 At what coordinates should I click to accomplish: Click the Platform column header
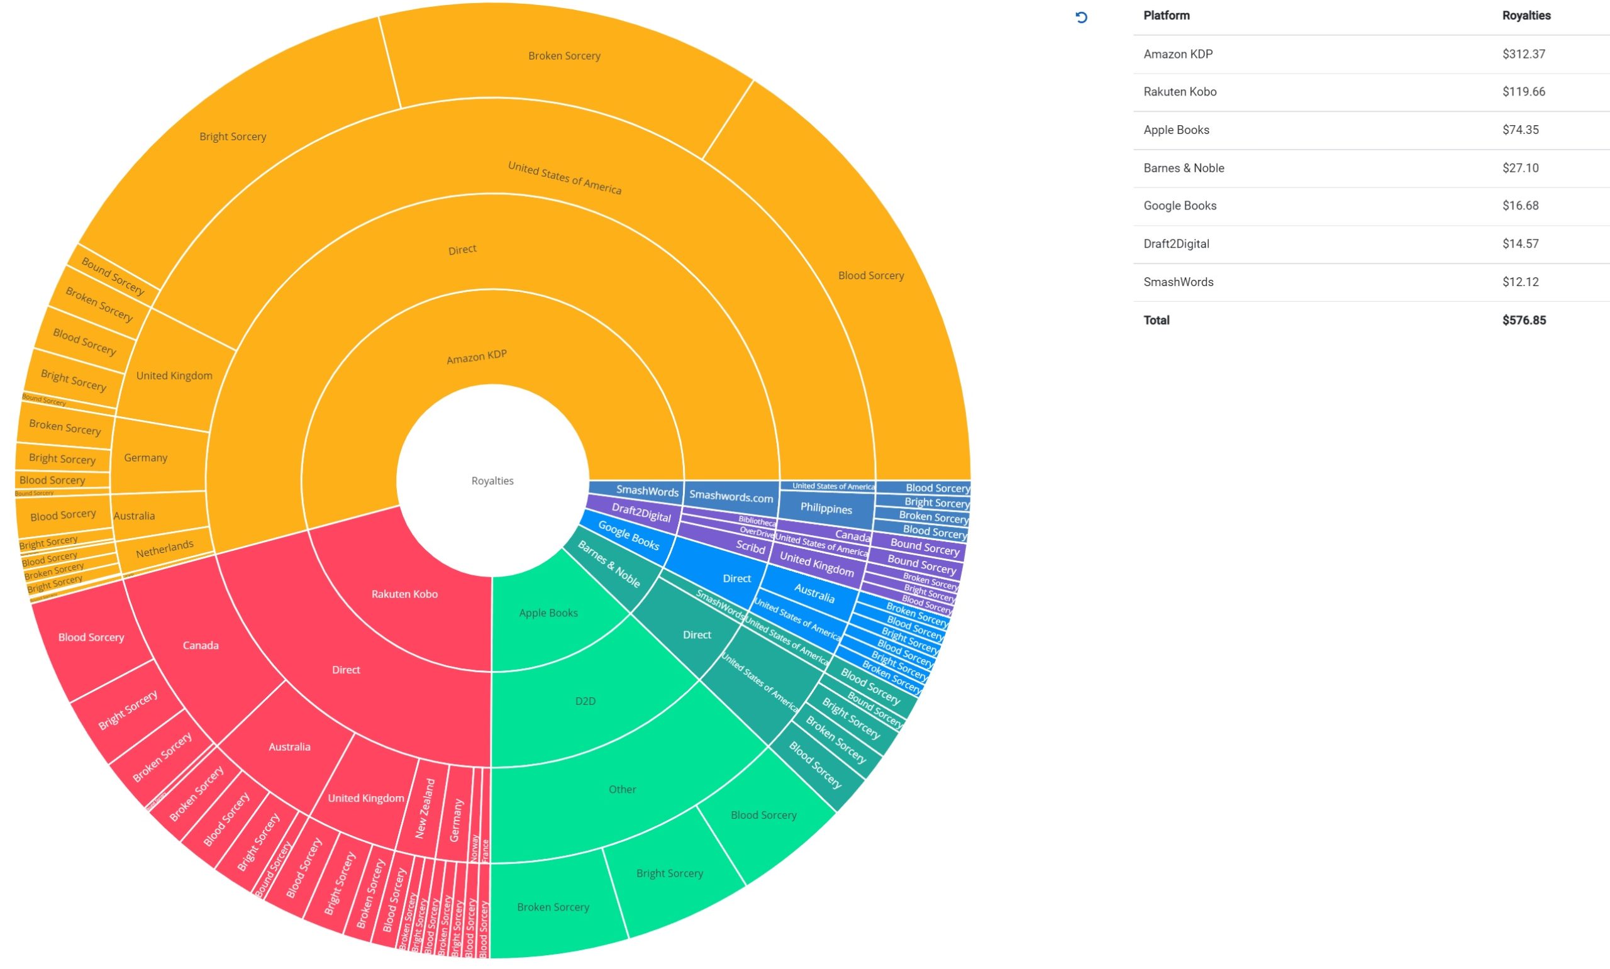pos(1166,16)
